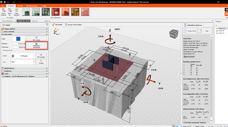Expand the Anchor layout section
Image resolution: width=228 pixels, height=127 pixels.
click(x=25, y=68)
